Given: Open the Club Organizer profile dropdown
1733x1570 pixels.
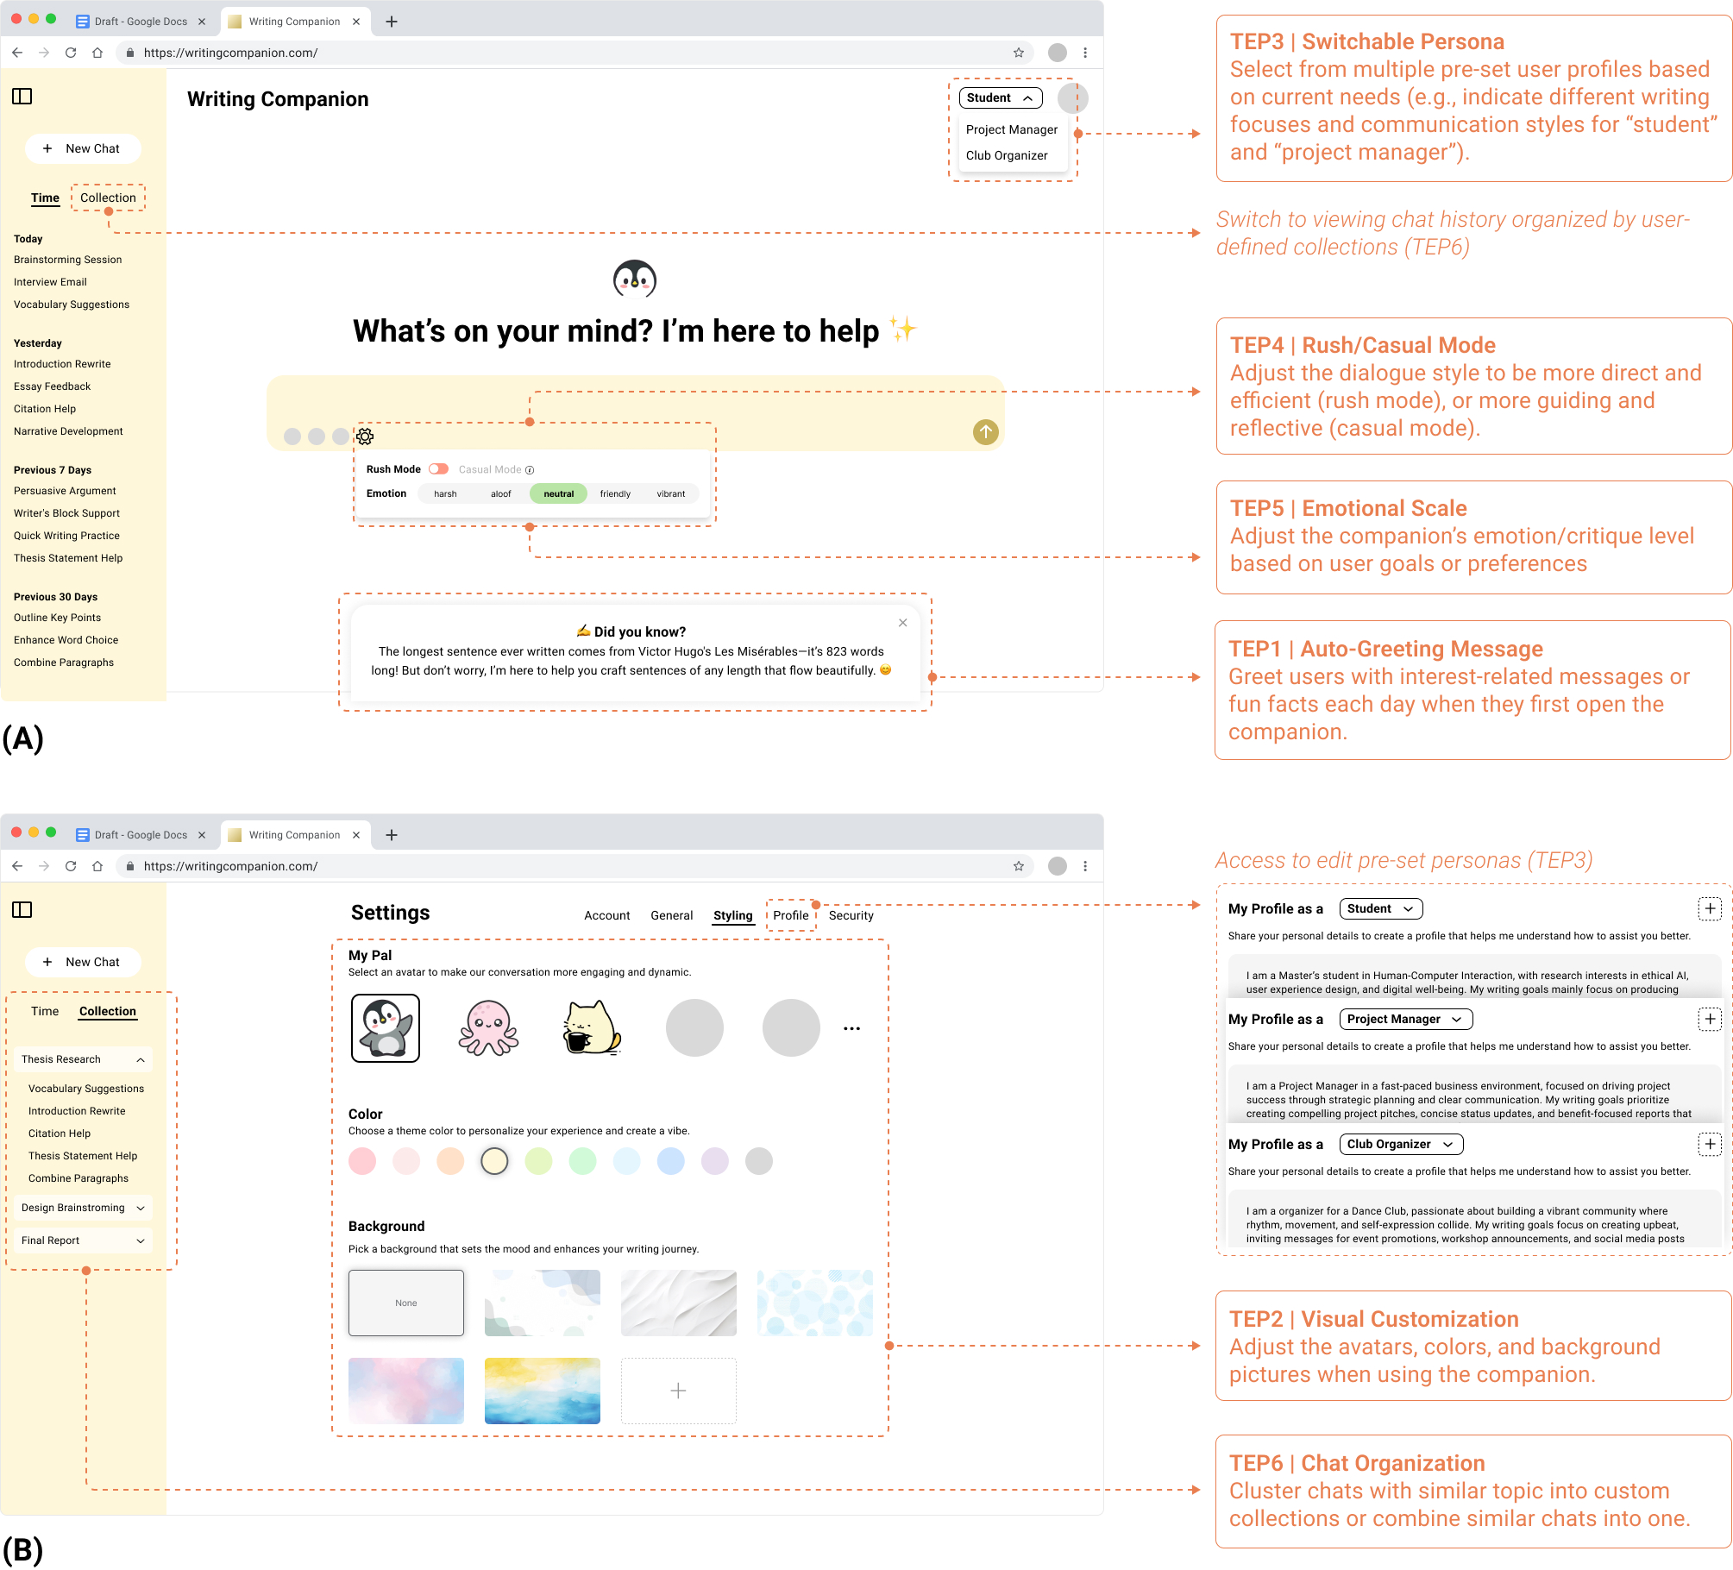Looking at the screenshot, I should (x=1400, y=1144).
